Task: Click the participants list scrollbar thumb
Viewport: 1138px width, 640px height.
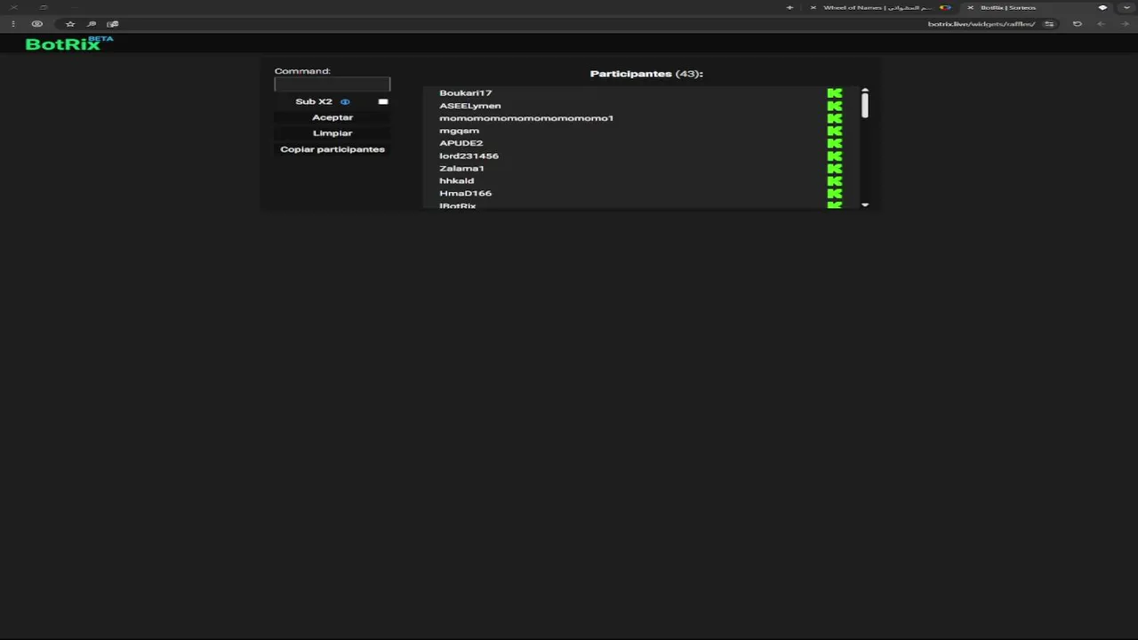Action: point(864,104)
